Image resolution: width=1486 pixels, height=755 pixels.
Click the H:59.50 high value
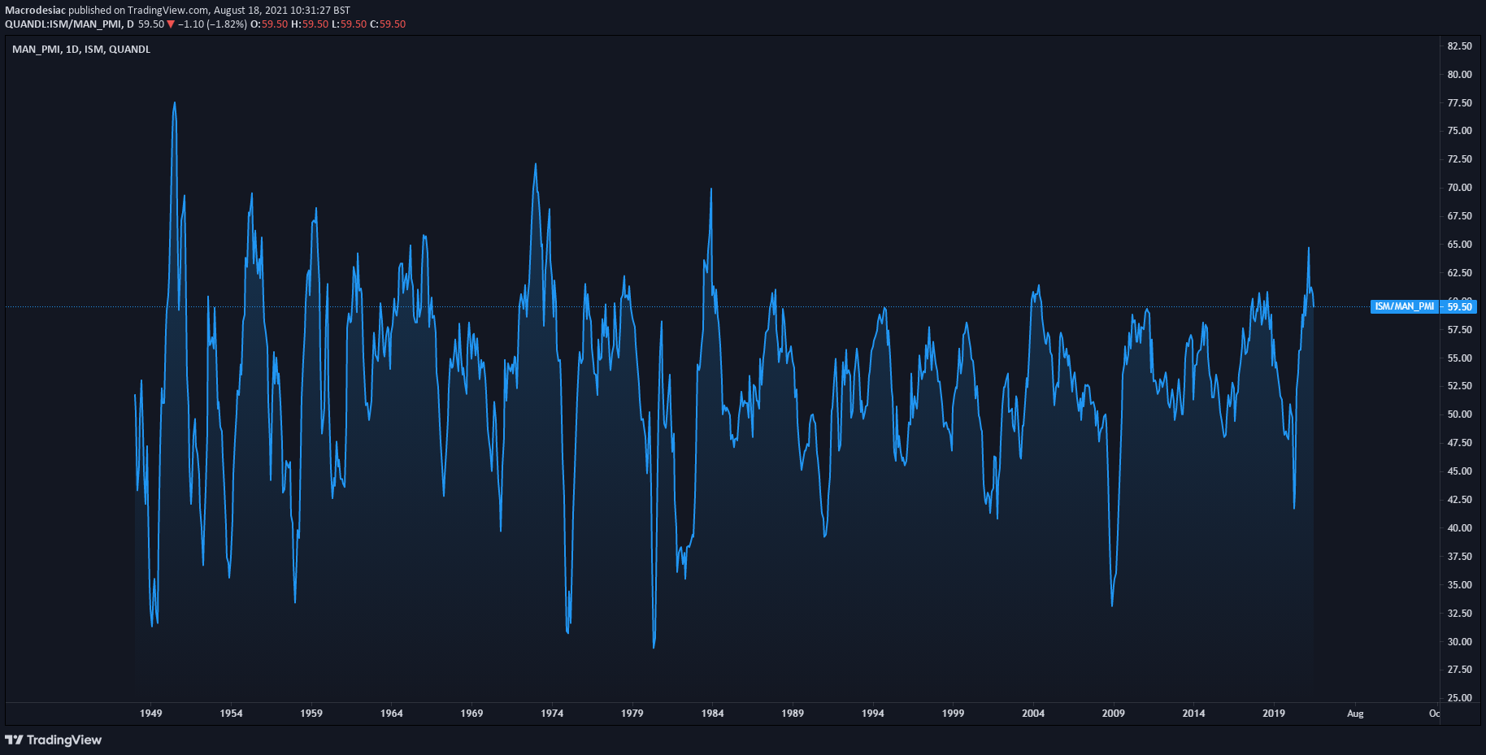tap(310, 24)
